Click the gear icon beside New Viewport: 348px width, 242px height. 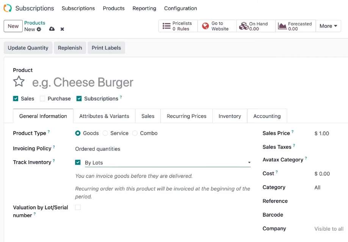pos(39,29)
